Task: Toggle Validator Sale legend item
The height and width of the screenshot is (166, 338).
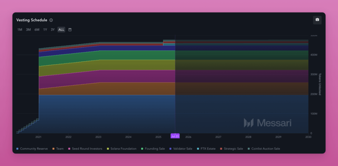Action: pyautogui.click(x=181, y=149)
